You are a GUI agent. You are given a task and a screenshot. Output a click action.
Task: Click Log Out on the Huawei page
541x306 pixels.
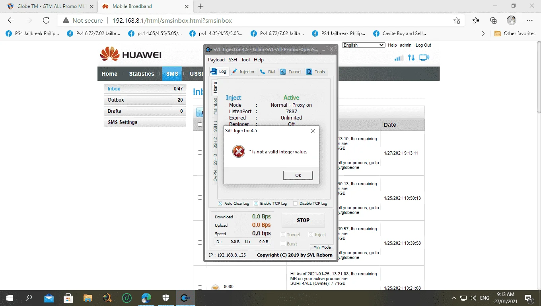(423, 45)
